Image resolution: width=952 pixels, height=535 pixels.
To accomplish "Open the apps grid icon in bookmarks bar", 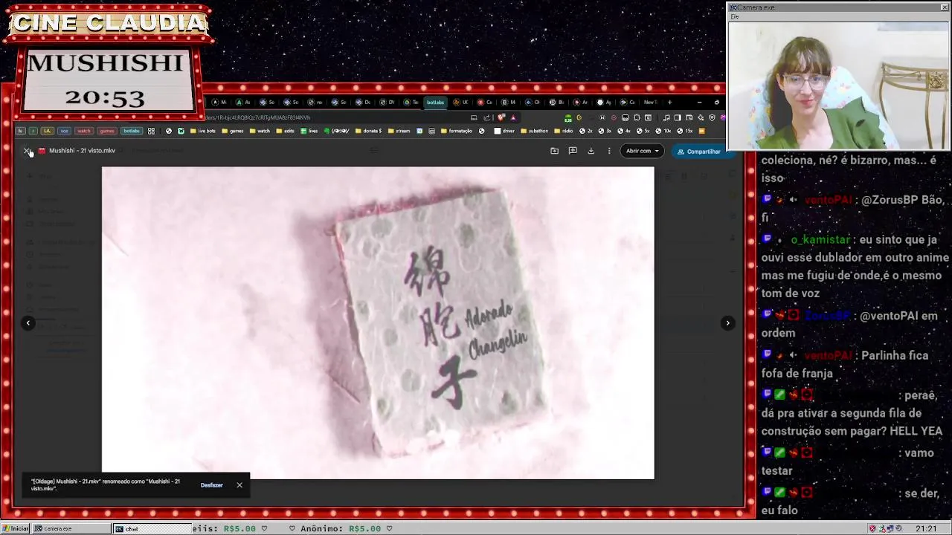I will coord(151,131).
